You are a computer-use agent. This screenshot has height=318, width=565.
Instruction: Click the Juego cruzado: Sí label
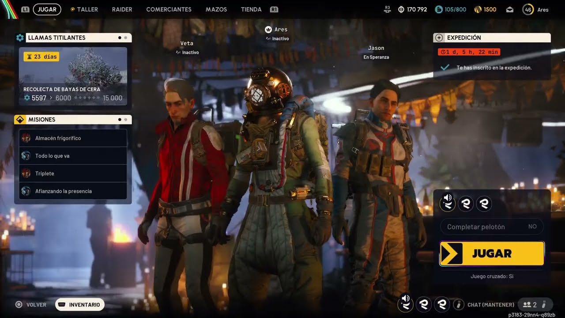coord(492,276)
